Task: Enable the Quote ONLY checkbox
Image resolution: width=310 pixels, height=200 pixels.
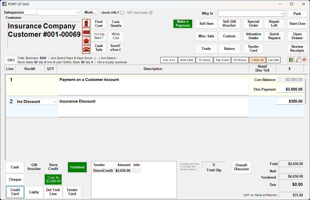Action: click(122, 13)
